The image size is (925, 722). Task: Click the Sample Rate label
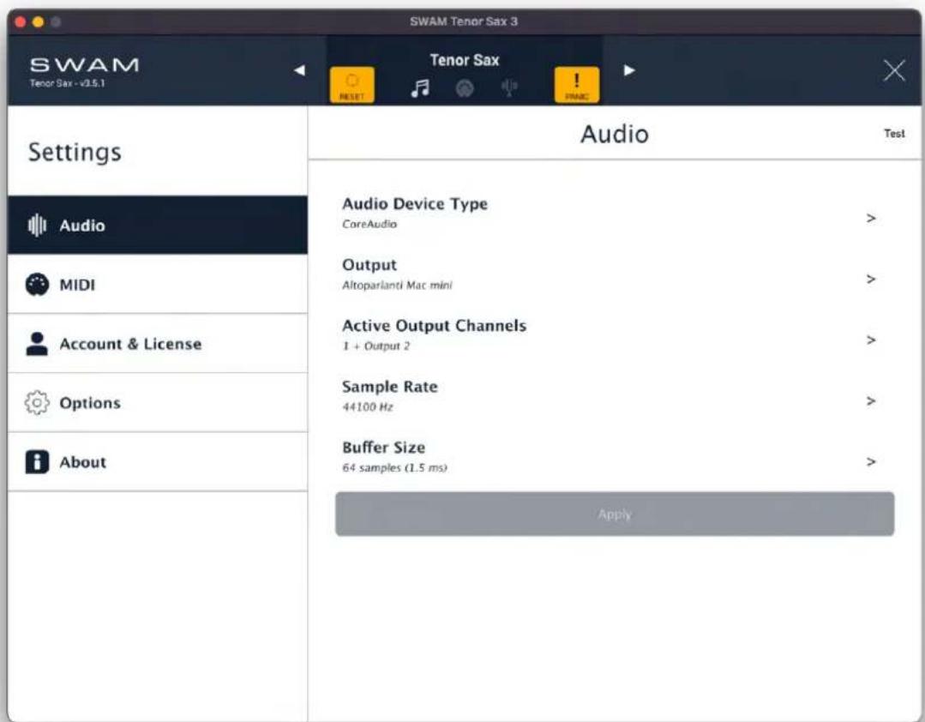pos(390,387)
